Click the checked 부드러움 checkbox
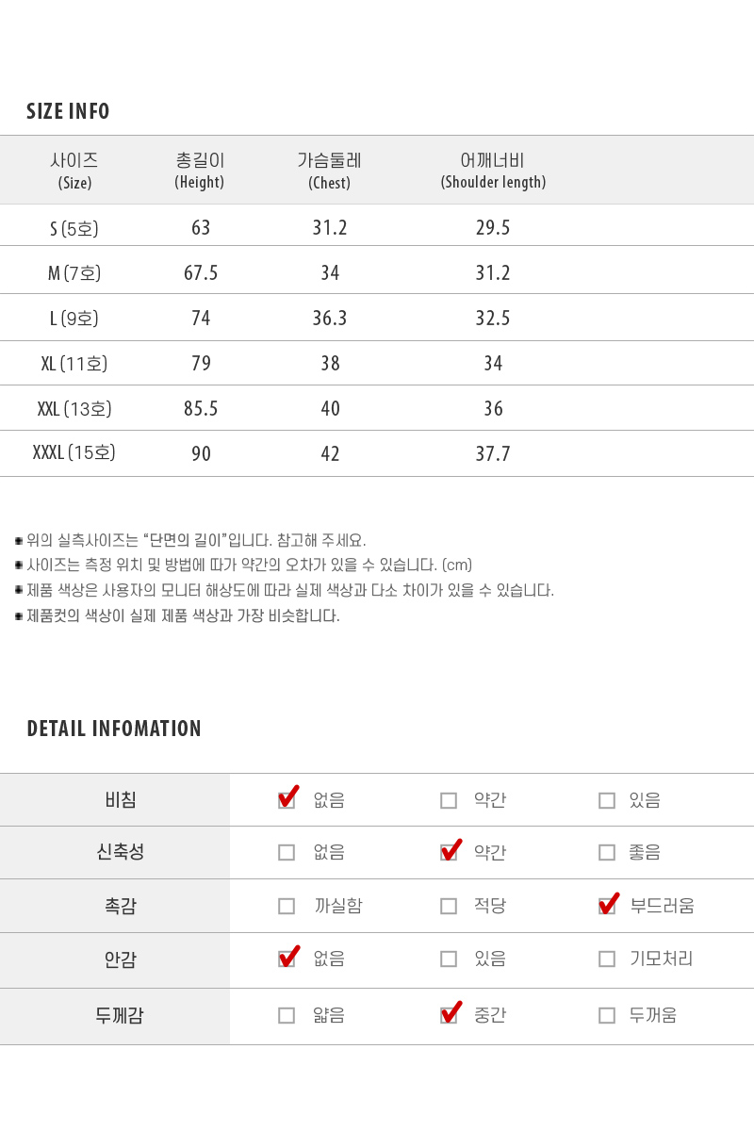This screenshot has width=754, height=1131. point(607,906)
